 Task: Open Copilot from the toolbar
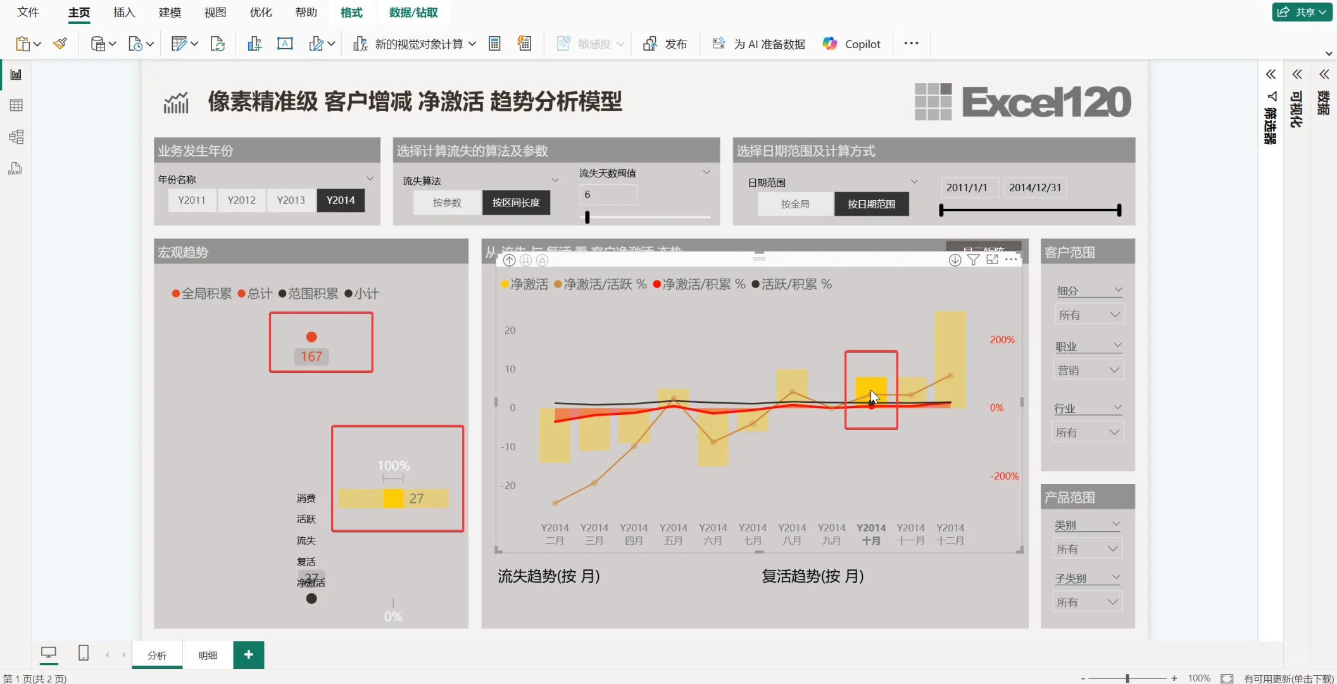pyautogui.click(x=851, y=43)
